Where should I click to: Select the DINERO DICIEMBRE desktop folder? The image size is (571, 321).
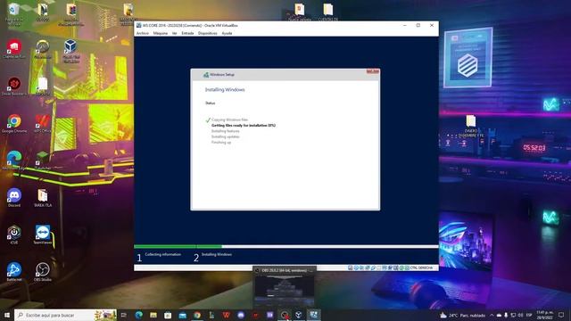471,126
